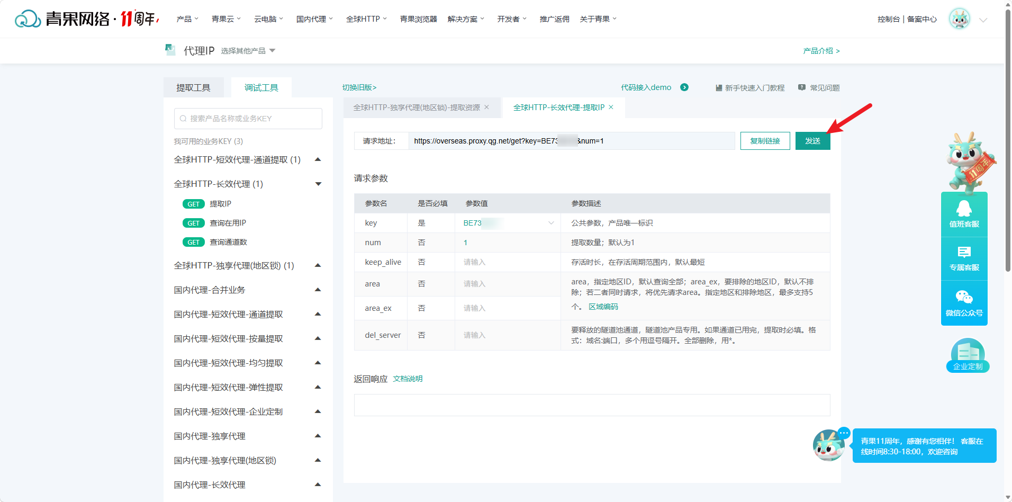Select the 查询通道数 GET endpoint
1012x502 pixels.
click(x=215, y=242)
